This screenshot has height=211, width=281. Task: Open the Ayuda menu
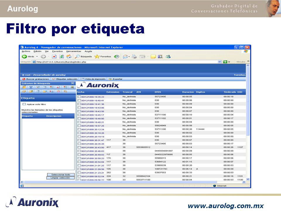tap(88, 51)
